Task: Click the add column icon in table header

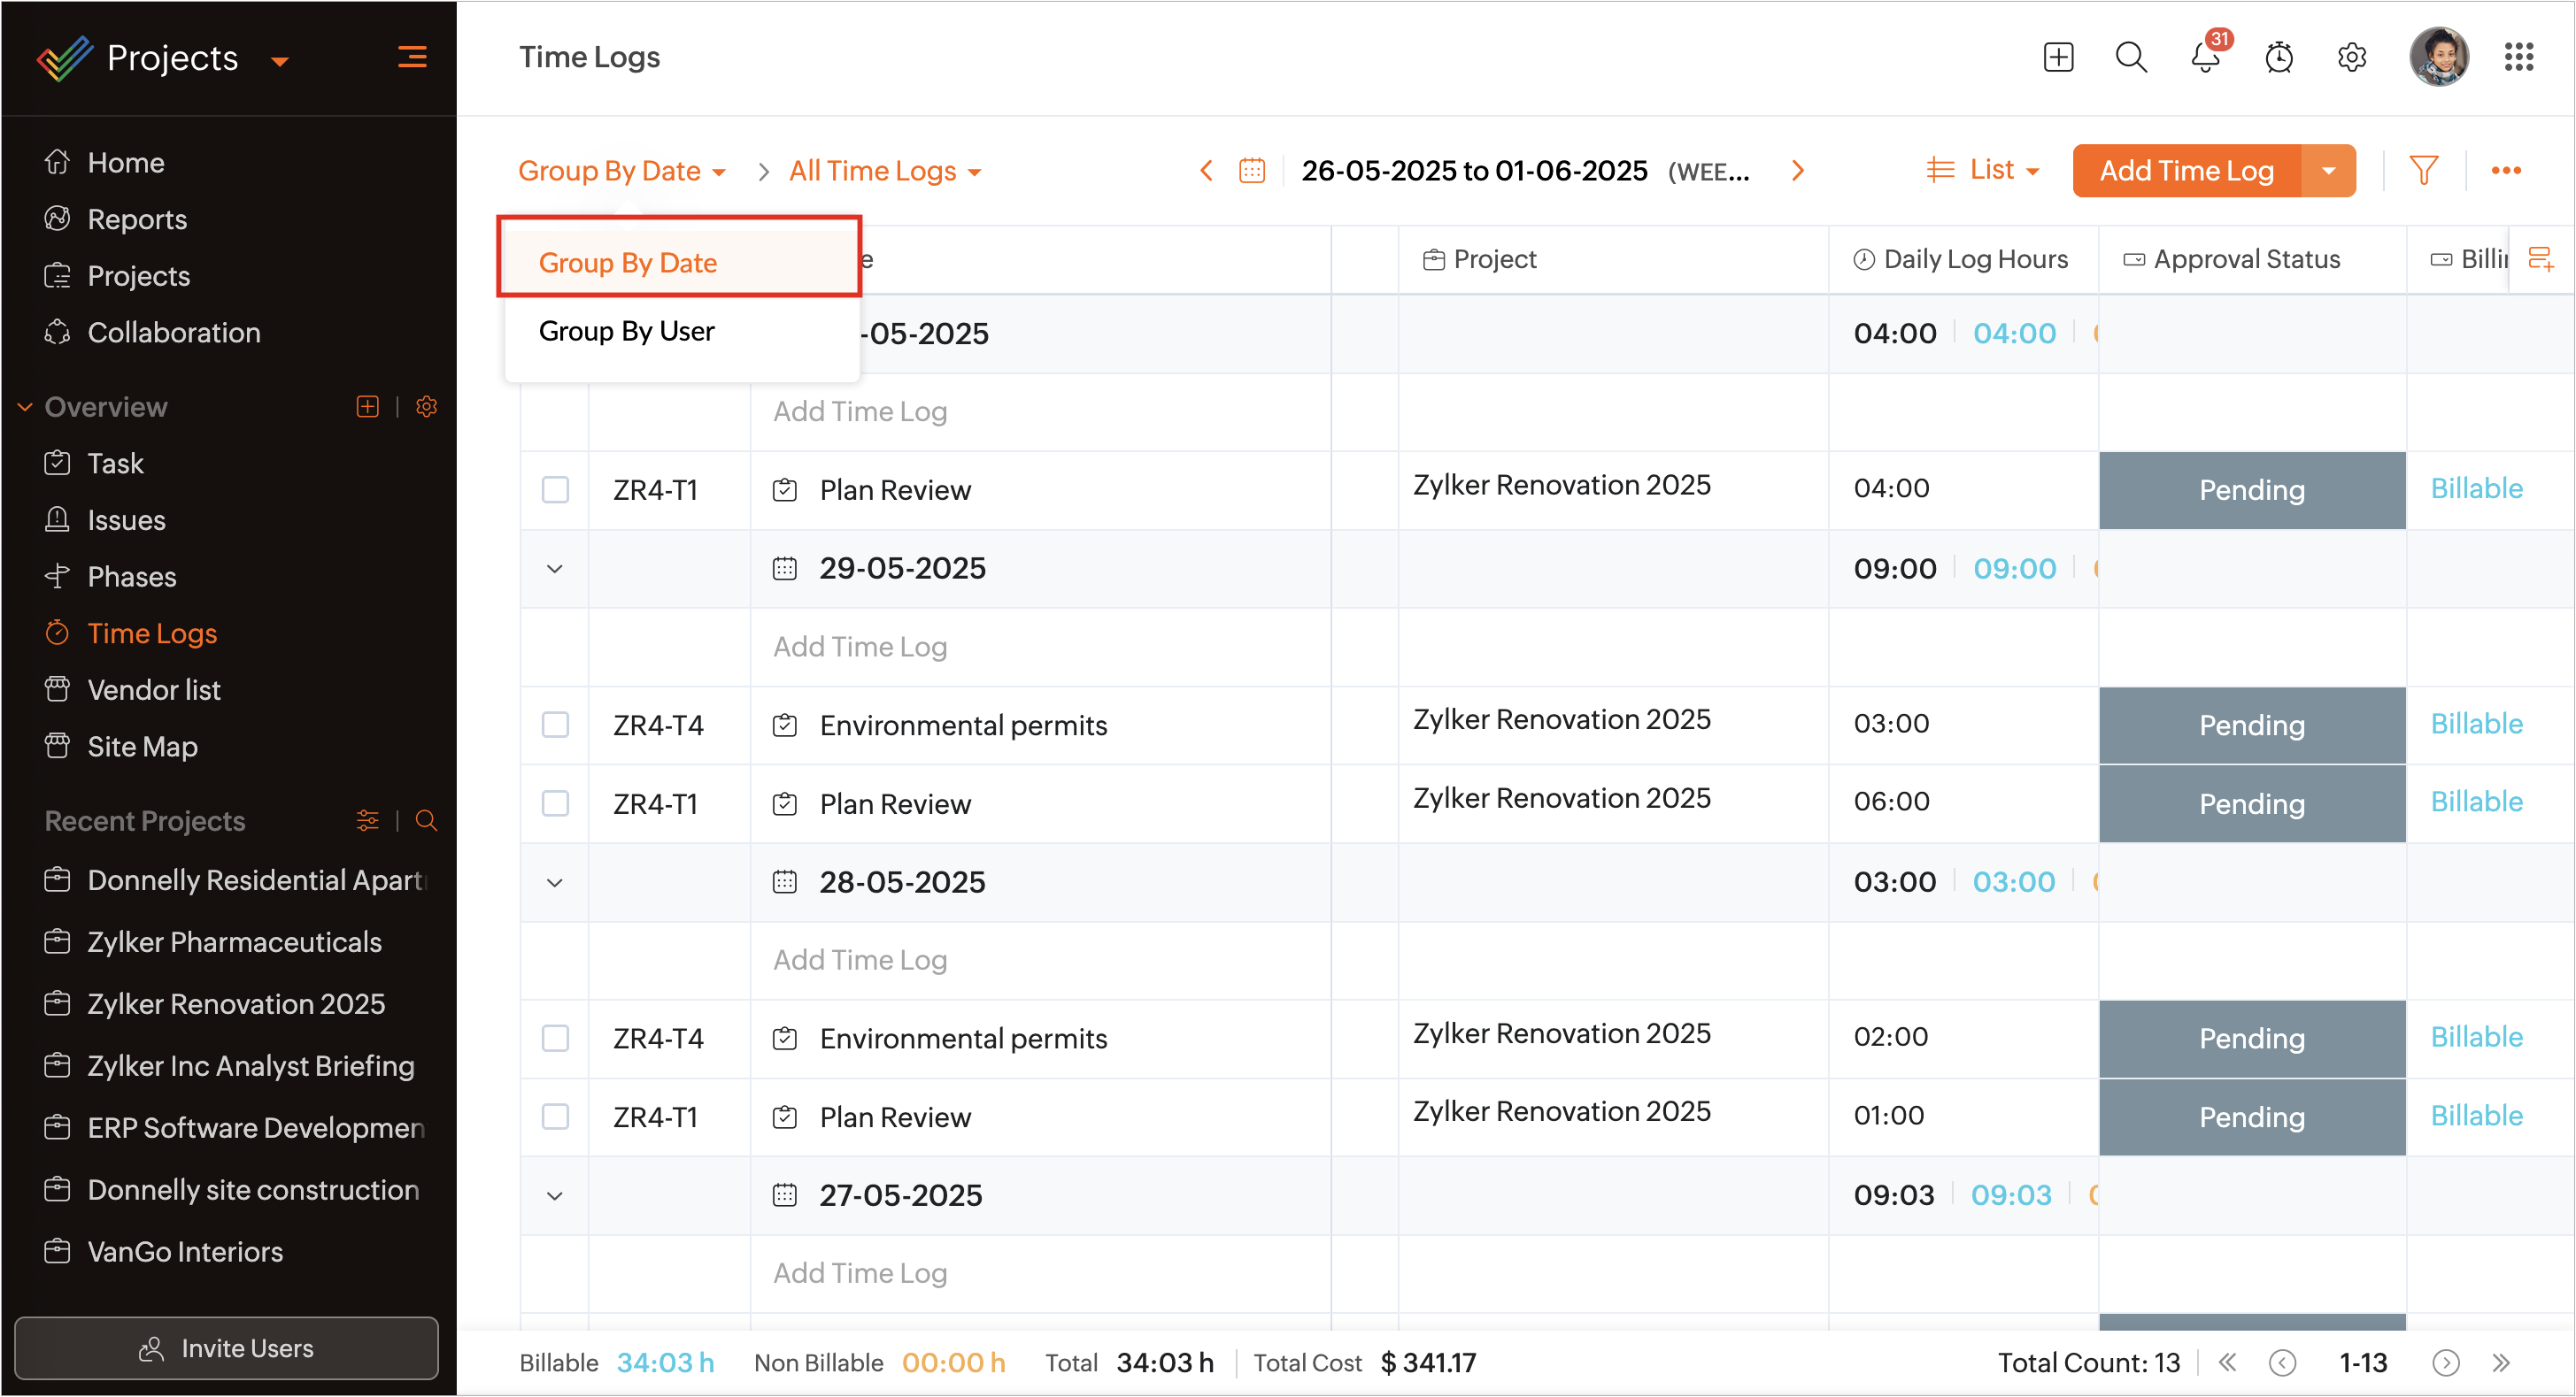Action: point(2540,260)
